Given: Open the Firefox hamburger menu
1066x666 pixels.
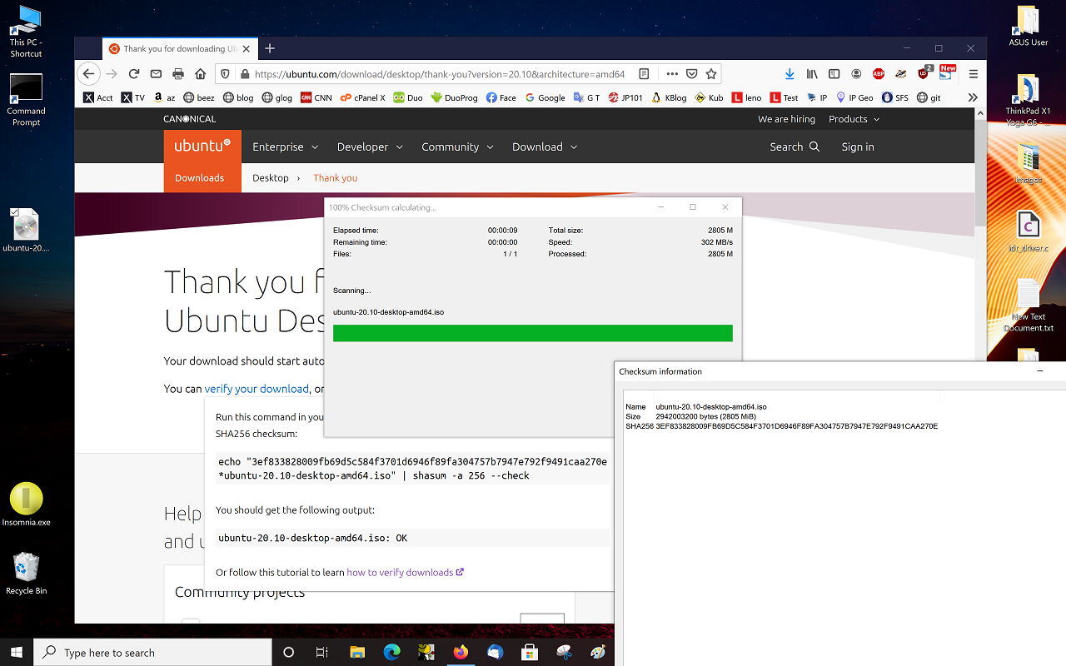Looking at the screenshot, I should point(973,74).
